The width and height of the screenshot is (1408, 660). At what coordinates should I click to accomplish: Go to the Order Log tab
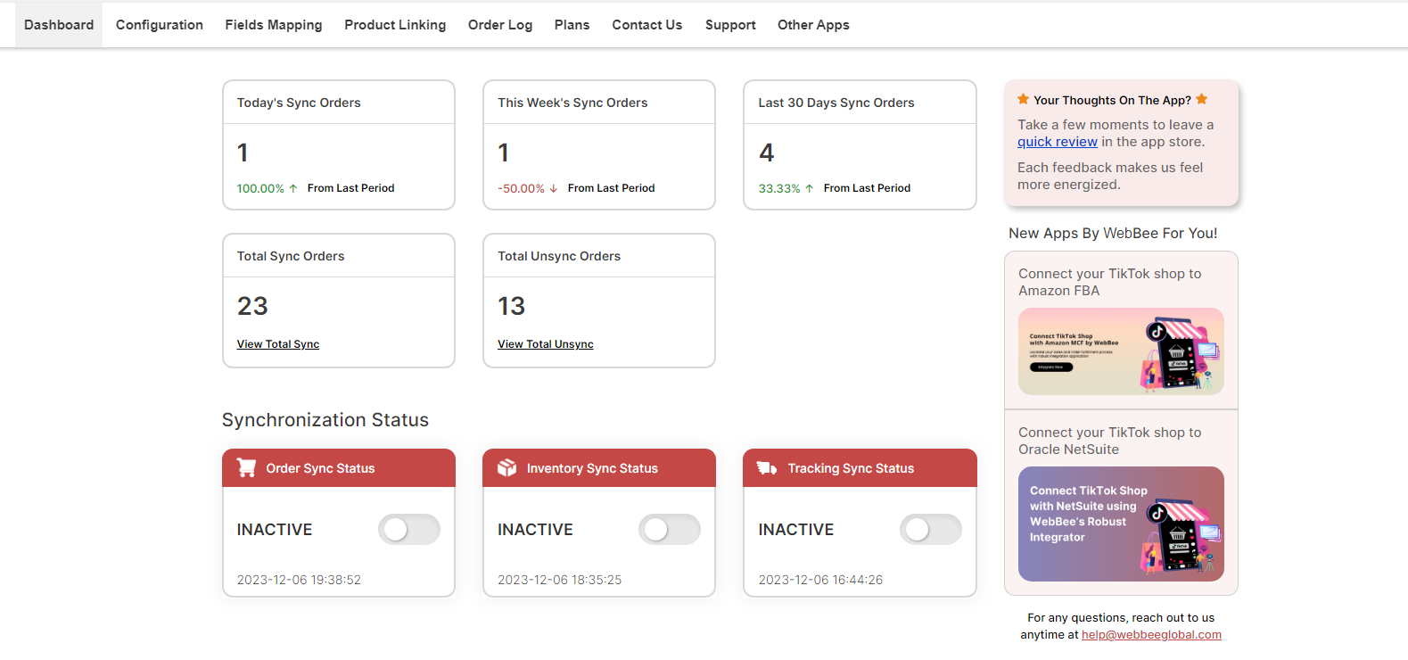point(500,25)
